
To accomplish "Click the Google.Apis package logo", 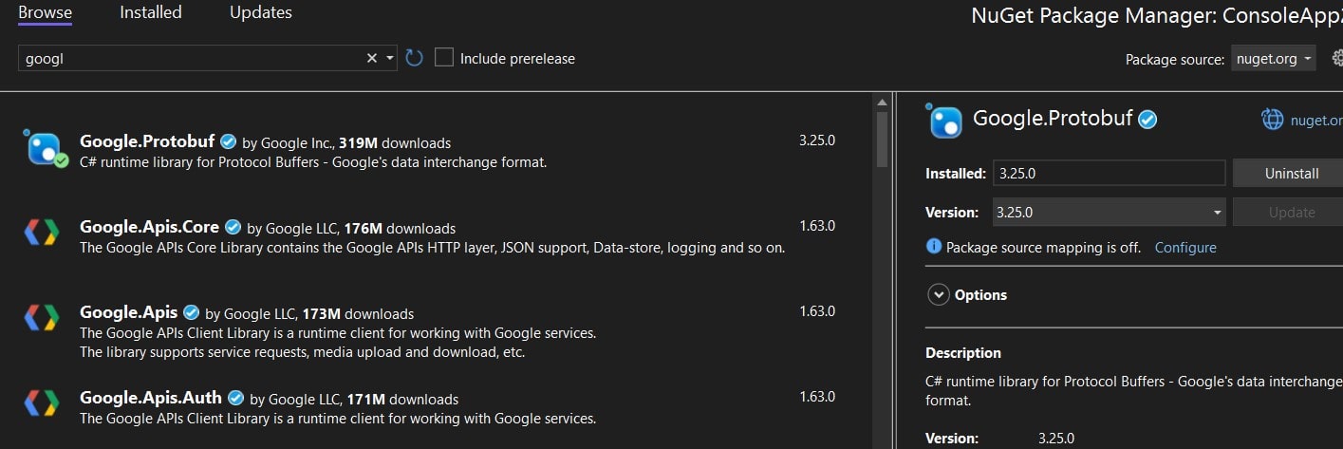I will [x=42, y=317].
